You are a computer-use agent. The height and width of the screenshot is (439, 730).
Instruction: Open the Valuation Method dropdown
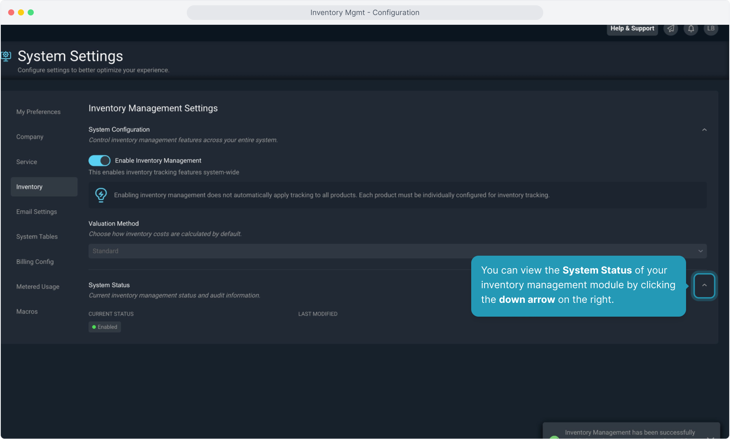[x=398, y=251]
